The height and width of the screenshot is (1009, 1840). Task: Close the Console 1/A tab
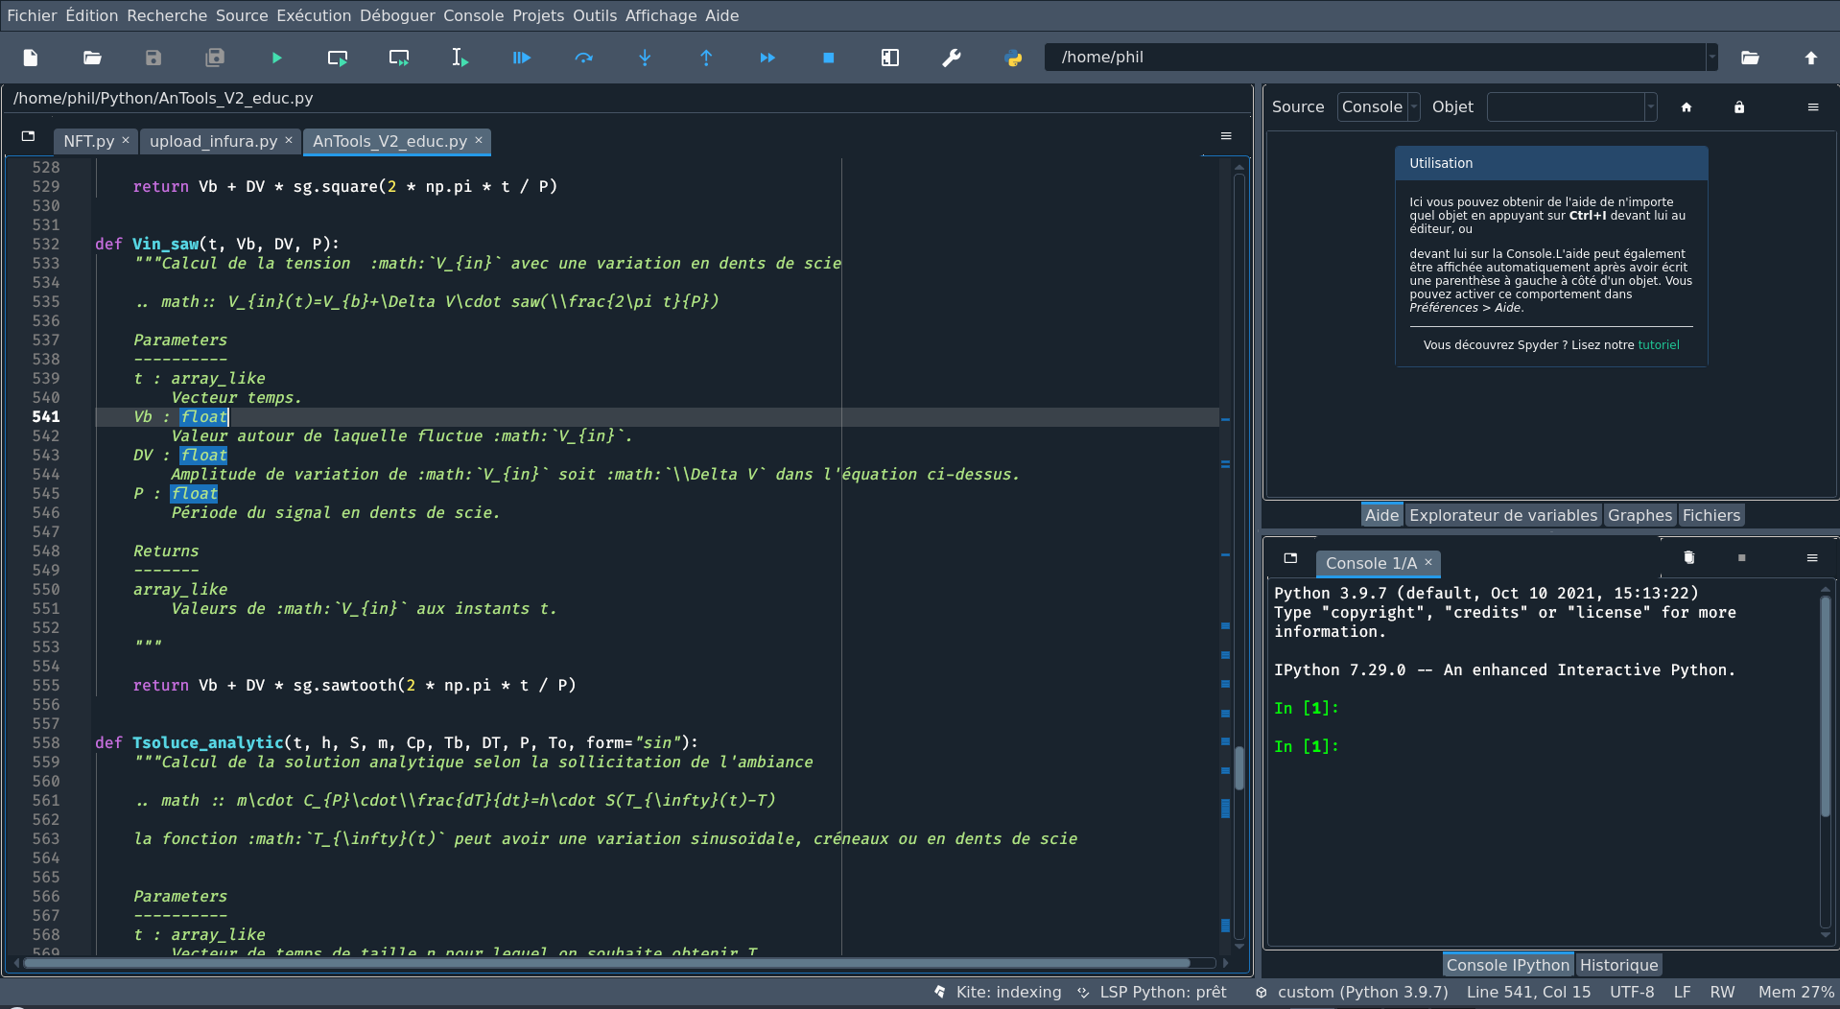pos(1428,562)
